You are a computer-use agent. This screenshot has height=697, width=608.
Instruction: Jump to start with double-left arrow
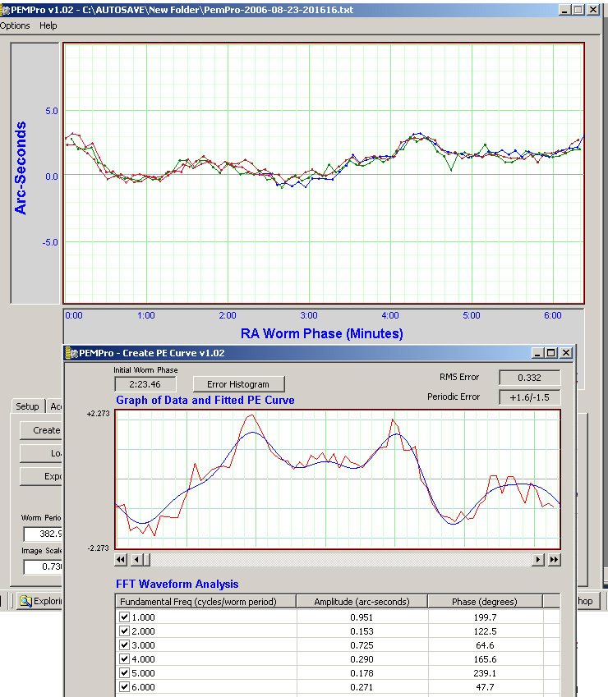coord(121,560)
